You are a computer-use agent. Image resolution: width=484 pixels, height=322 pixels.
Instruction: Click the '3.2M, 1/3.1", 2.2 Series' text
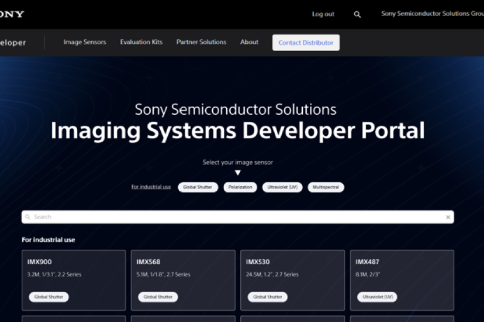[x=54, y=275]
